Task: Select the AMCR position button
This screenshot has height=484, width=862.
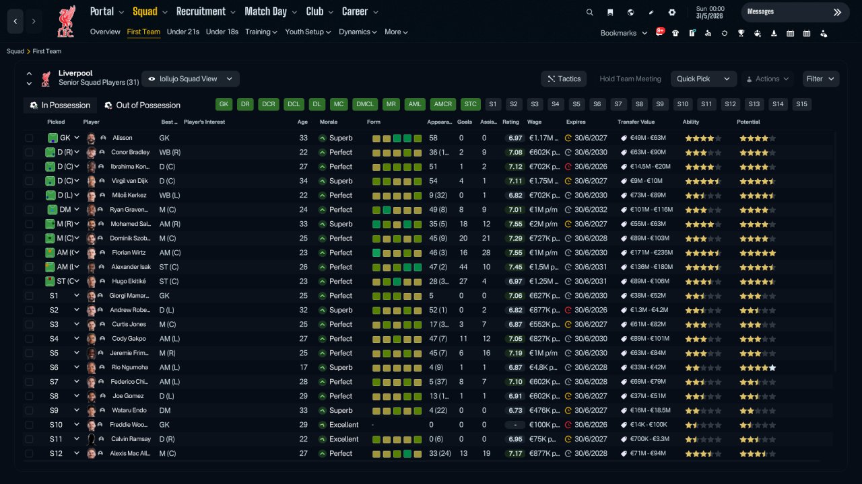Action: coord(443,104)
